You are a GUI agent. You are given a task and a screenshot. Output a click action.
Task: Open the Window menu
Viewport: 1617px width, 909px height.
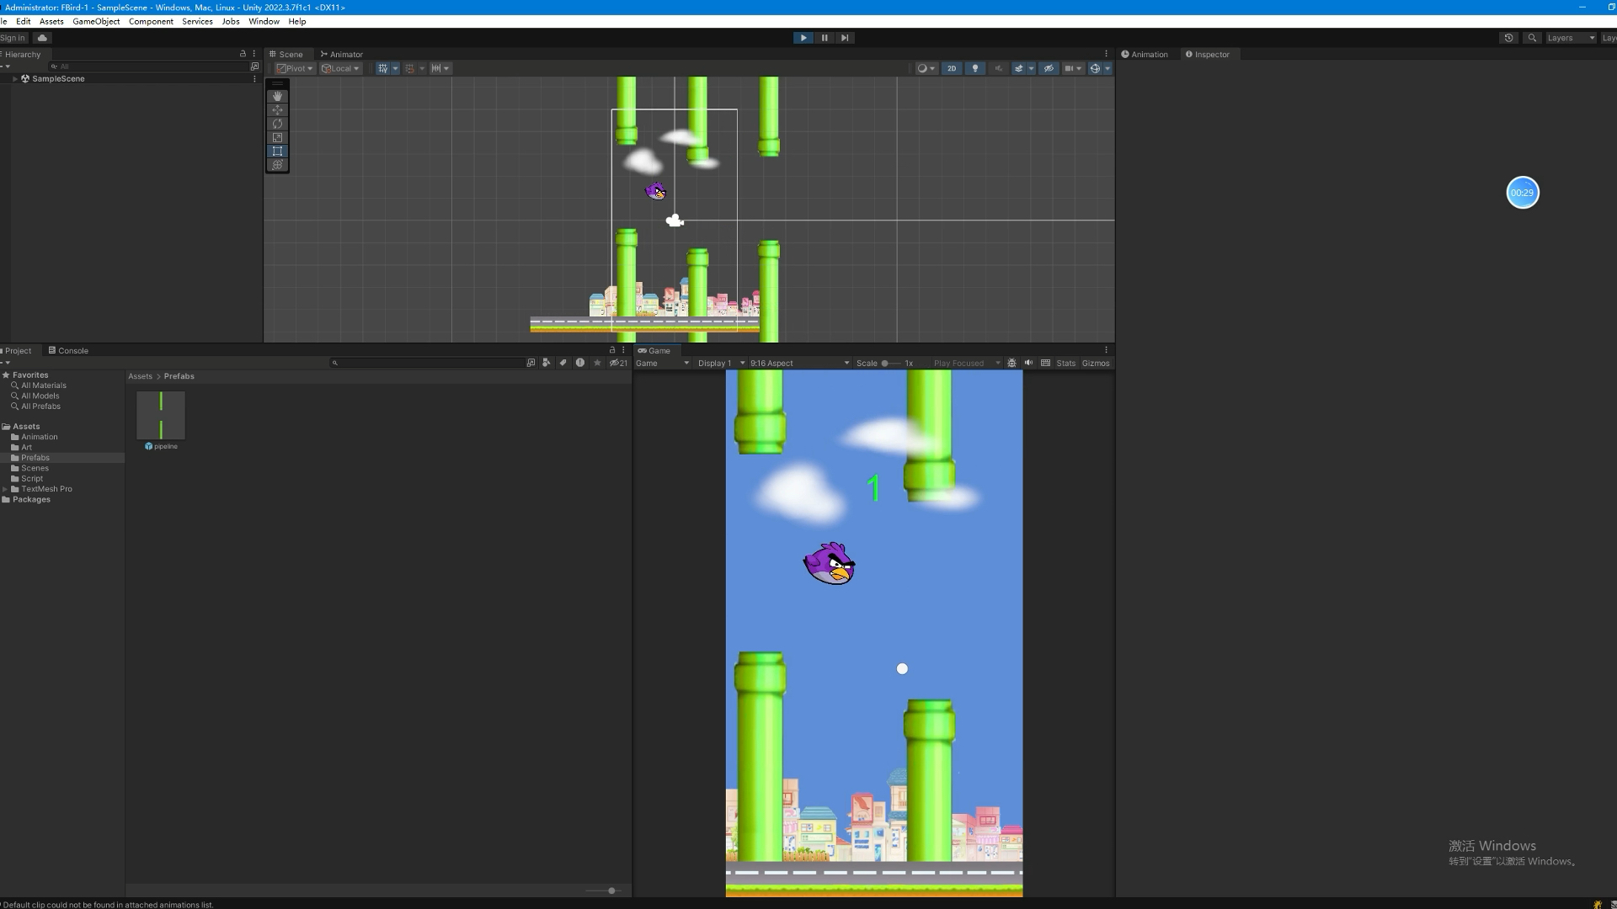pos(264,21)
